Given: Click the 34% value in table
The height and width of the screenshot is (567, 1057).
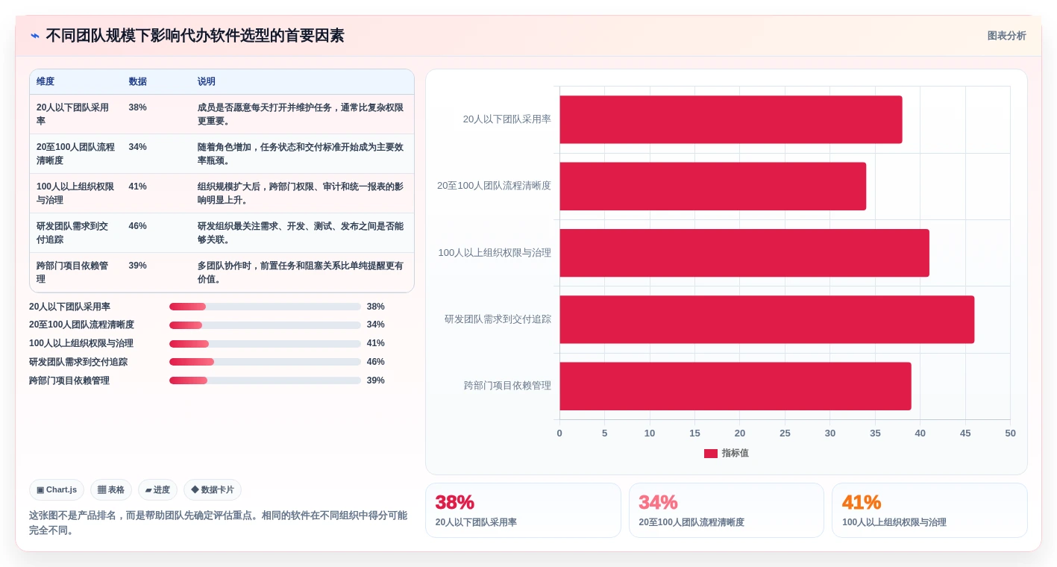Looking at the screenshot, I should [137, 147].
